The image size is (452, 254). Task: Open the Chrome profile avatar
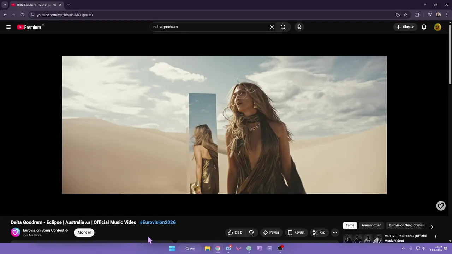click(438, 15)
